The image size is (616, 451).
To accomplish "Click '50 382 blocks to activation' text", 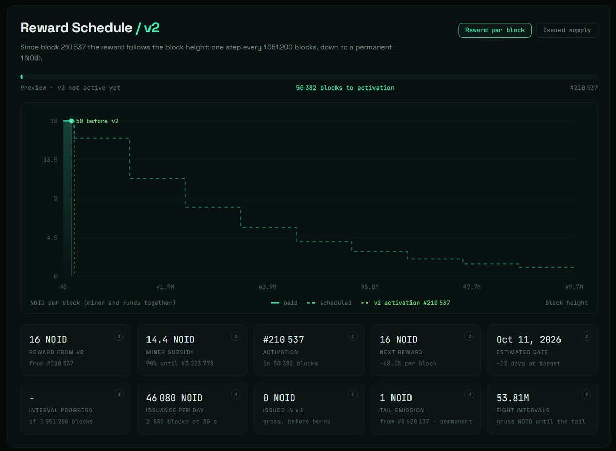I will [x=345, y=88].
